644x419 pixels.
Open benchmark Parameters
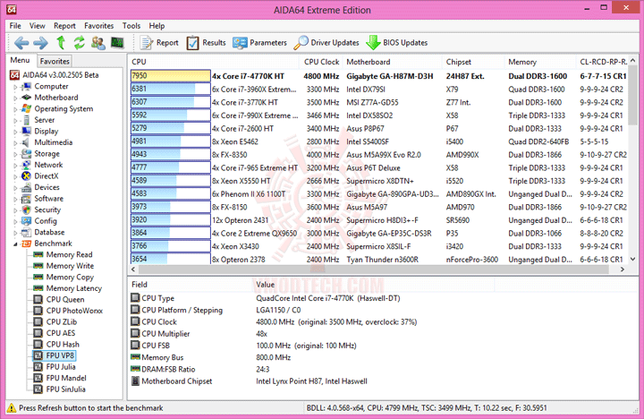[259, 43]
